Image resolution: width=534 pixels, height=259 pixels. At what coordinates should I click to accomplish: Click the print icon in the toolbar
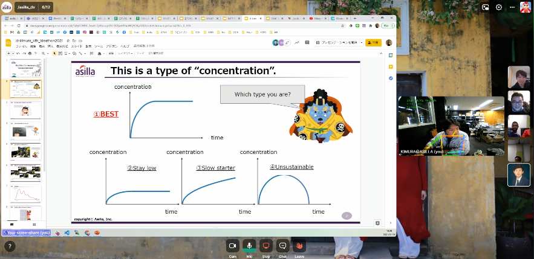click(x=30, y=53)
